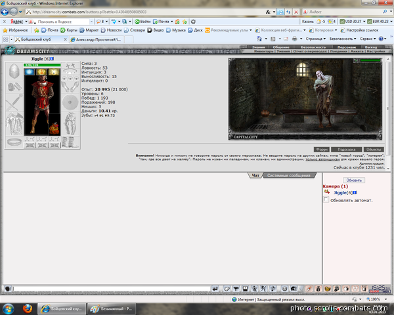The width and height of the screenshot is (394, 315).
Task: Open the Рекомендуемые узлы dropdown
Action: click(x=251, y=30)
